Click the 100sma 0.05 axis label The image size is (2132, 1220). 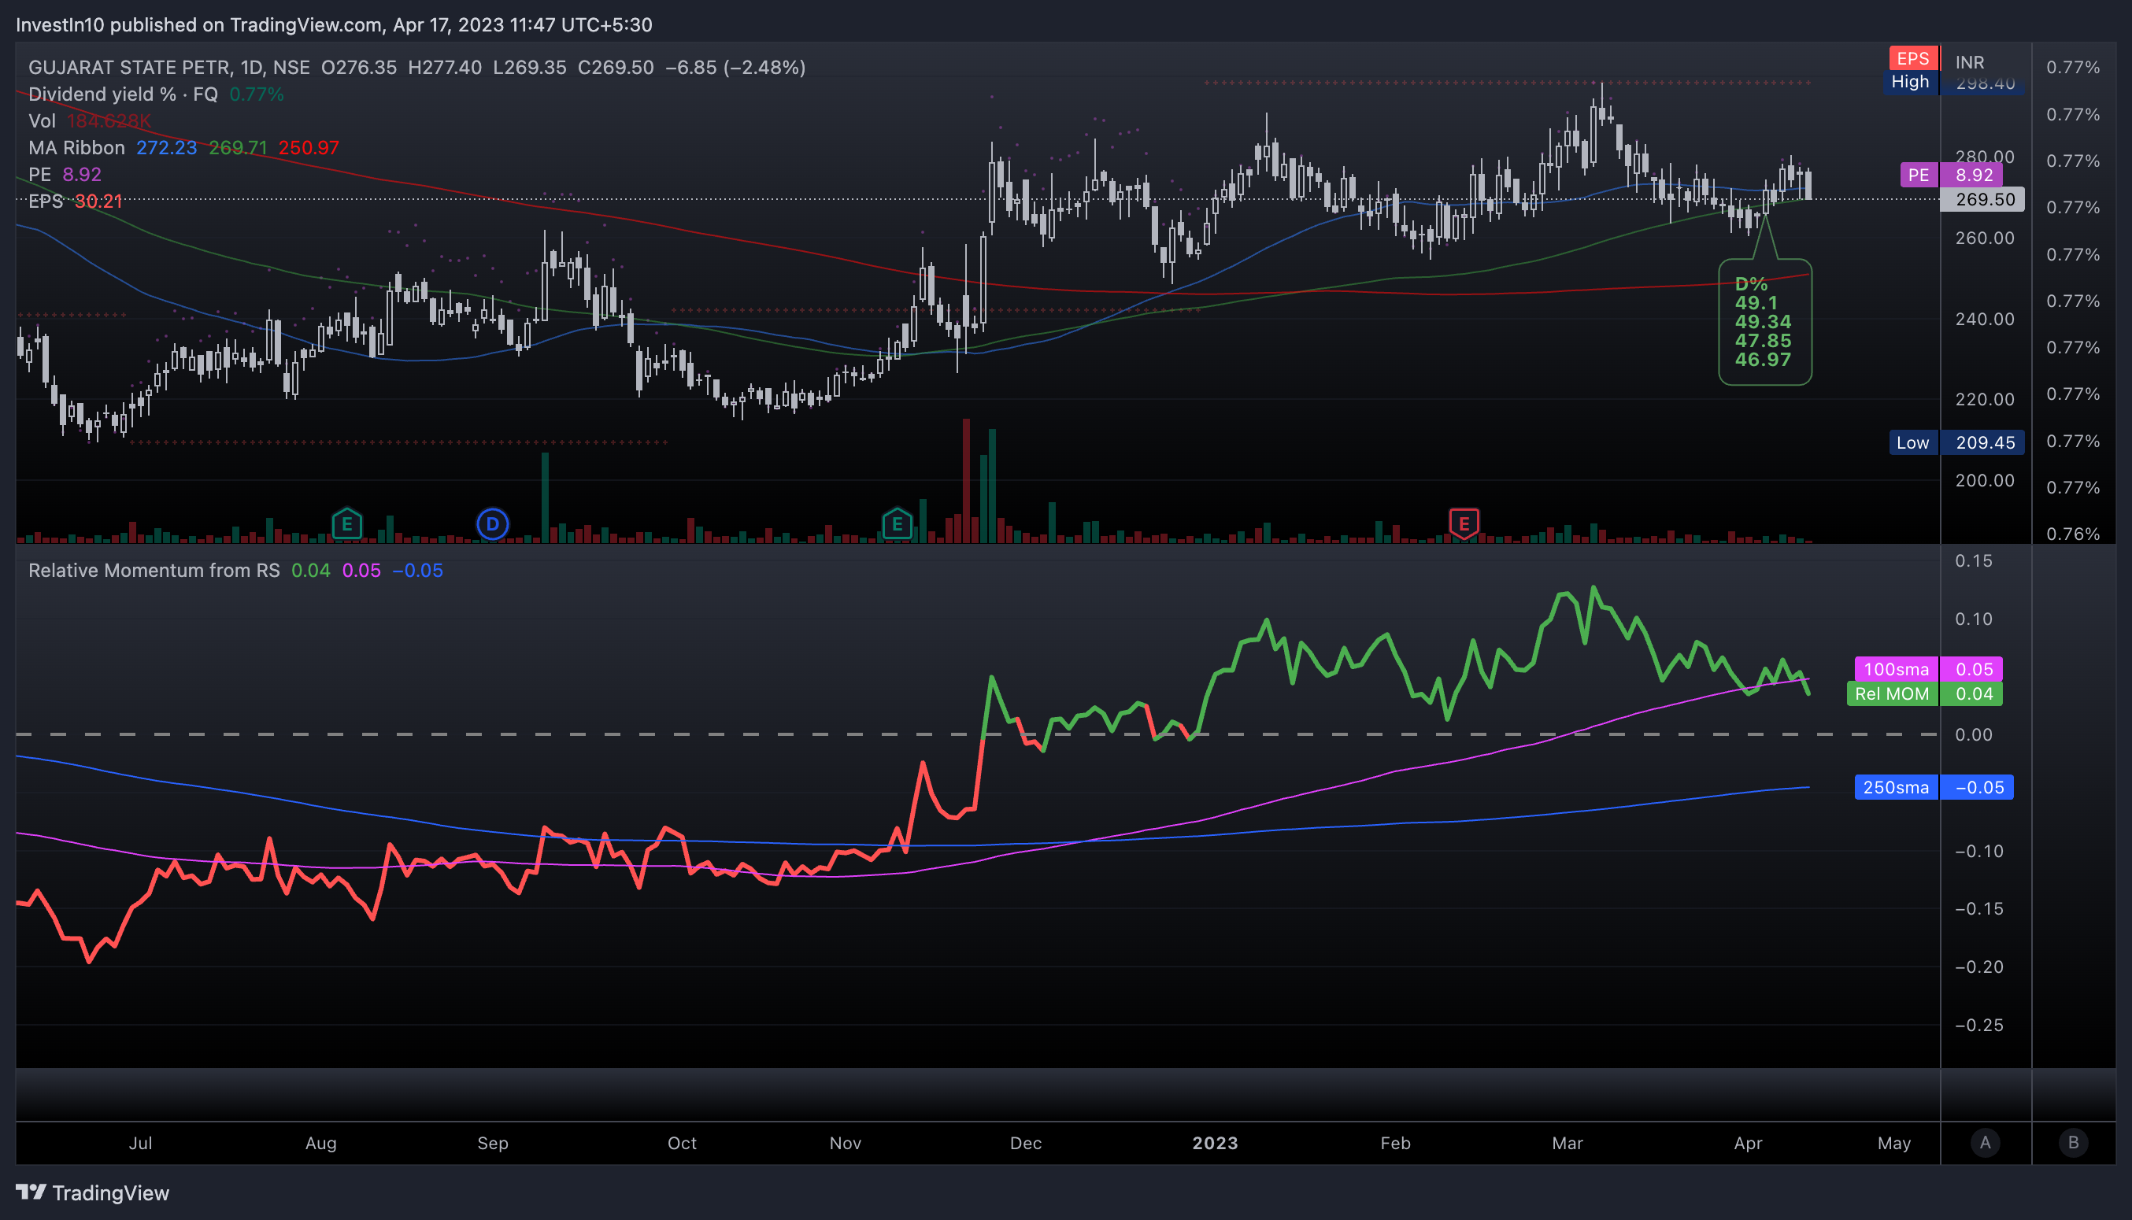[x=1928, y=669]
